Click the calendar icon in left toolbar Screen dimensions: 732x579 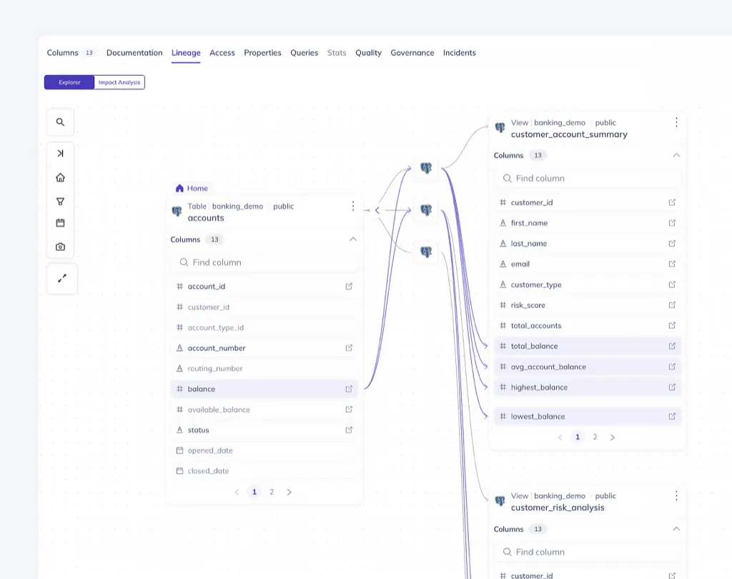point(60,223)
